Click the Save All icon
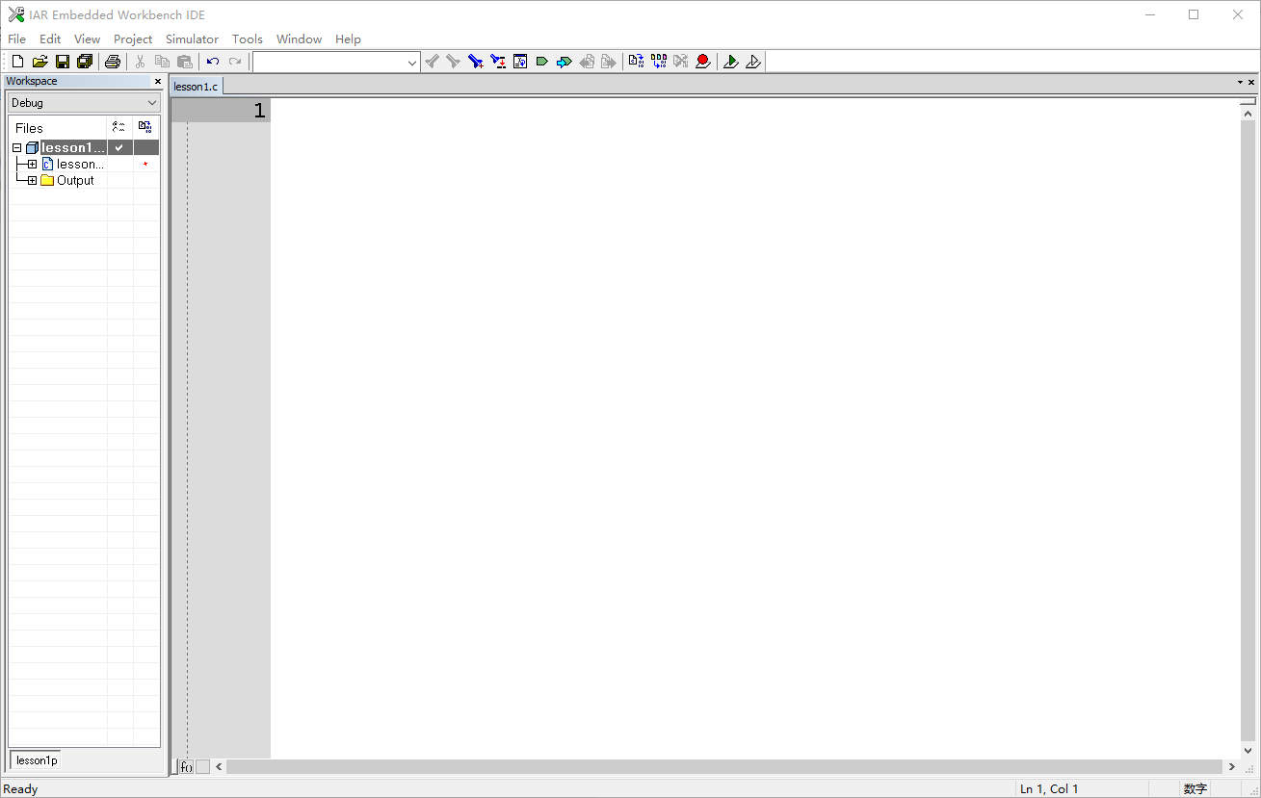 [85, 62]
